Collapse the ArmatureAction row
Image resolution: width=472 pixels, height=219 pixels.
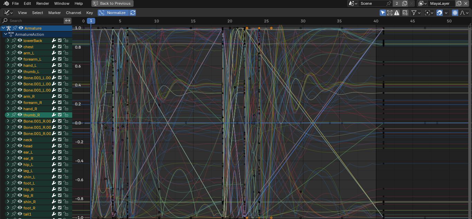pos(6,34)
